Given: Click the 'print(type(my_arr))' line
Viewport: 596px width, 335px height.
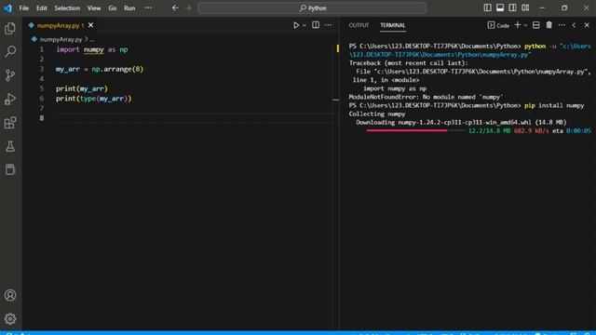Looking at the screenshot, I should pyautogui.click(x=93, y=99).
